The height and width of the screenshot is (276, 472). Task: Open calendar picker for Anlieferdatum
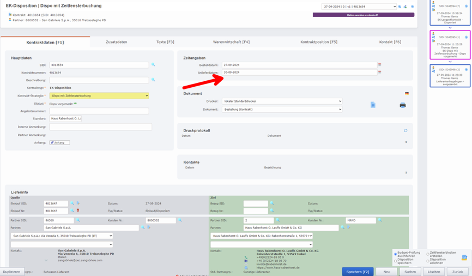[x=380, y=72]
